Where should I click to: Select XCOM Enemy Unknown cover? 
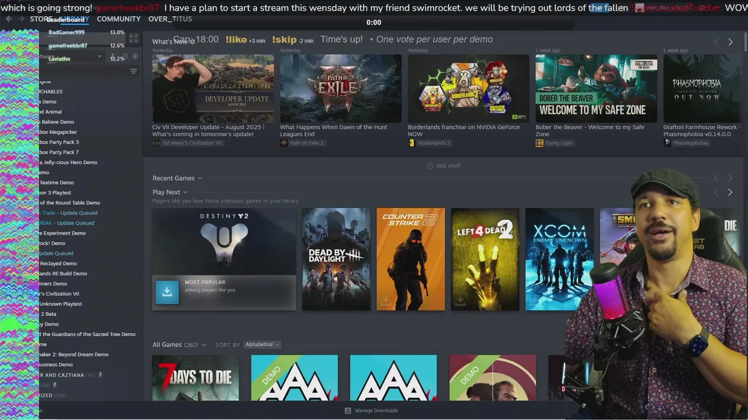tap(559, 259)
